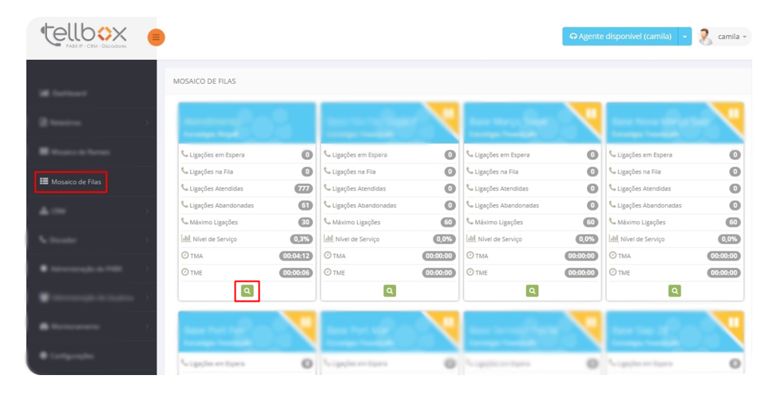The image size is (773, 395).
Task: Click the orange hamburger menu toggle
Action: [156, 37]
